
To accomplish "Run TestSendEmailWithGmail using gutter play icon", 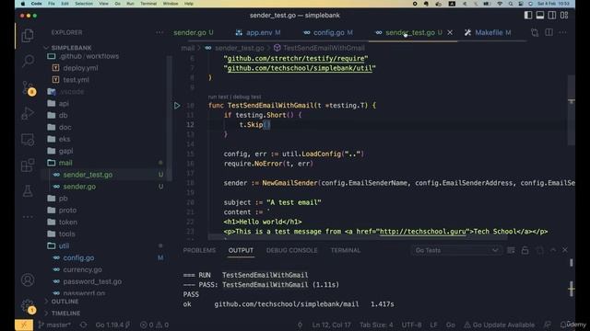I will pos(177,106).
